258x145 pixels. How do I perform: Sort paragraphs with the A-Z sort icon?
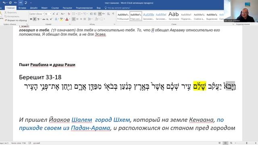[x=108, y=14]
